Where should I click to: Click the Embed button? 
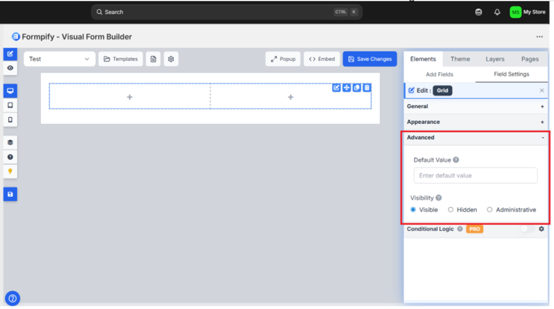click(322, 59)
